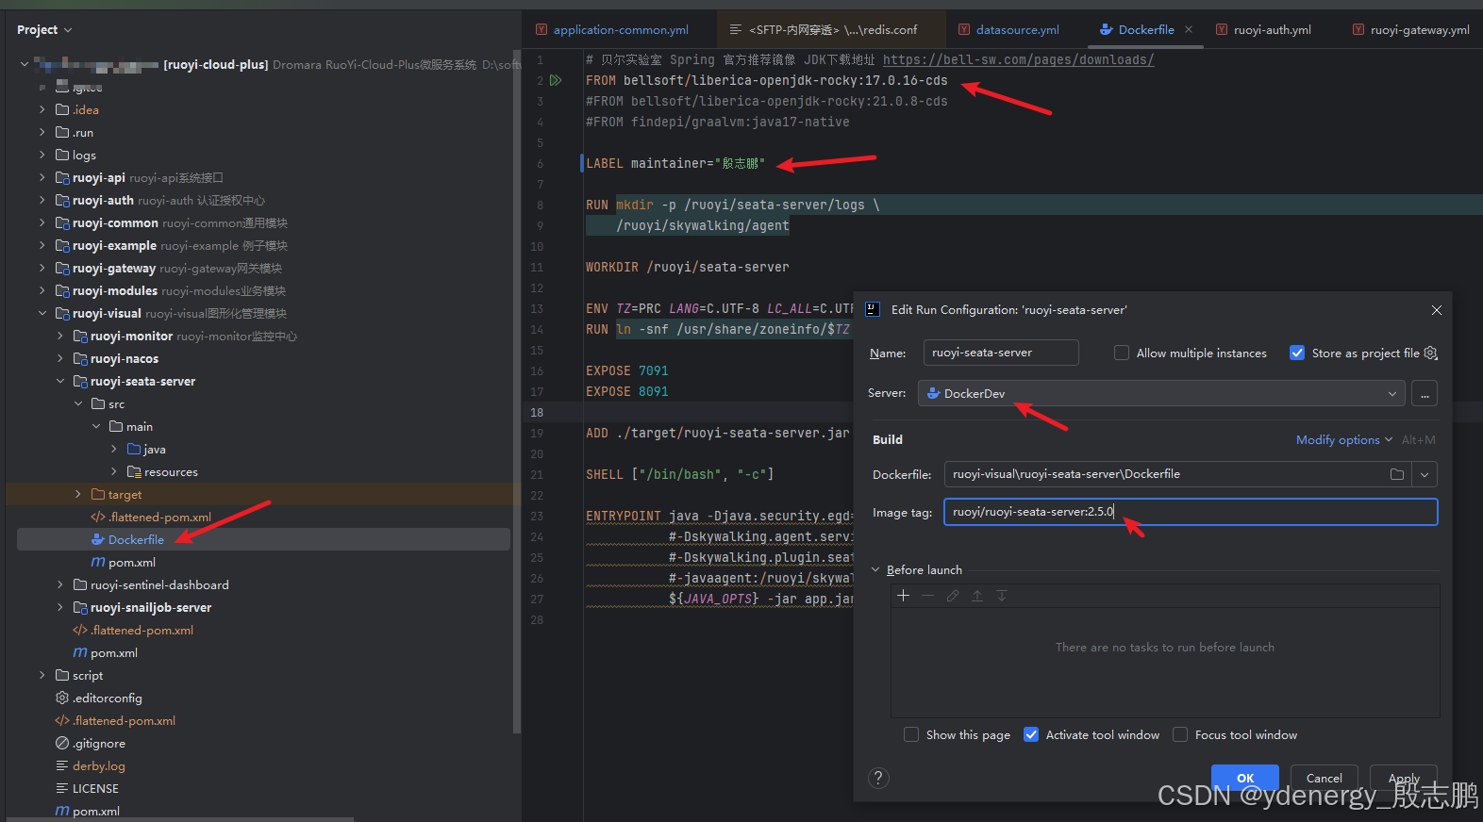Open the Server DockerDev dropdown
The width and height of the screenshot is (1483, 822).
click(x=1160, y=394)
